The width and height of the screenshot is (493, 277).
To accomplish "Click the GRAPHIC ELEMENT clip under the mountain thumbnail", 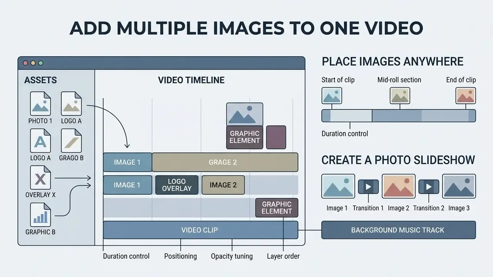I will pos(245,137).
